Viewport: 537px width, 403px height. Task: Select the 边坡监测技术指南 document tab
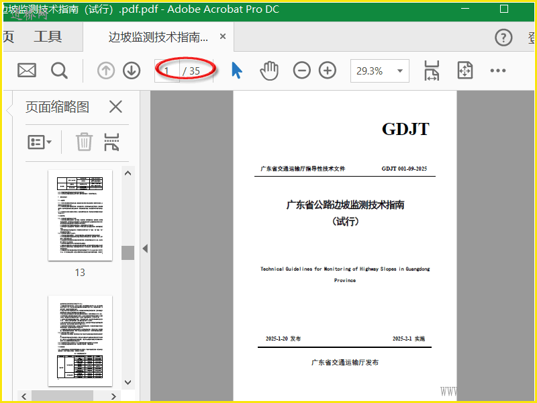158,37
